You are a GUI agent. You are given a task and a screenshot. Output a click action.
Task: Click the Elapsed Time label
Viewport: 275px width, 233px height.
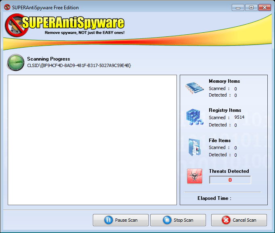click(214, 198)
